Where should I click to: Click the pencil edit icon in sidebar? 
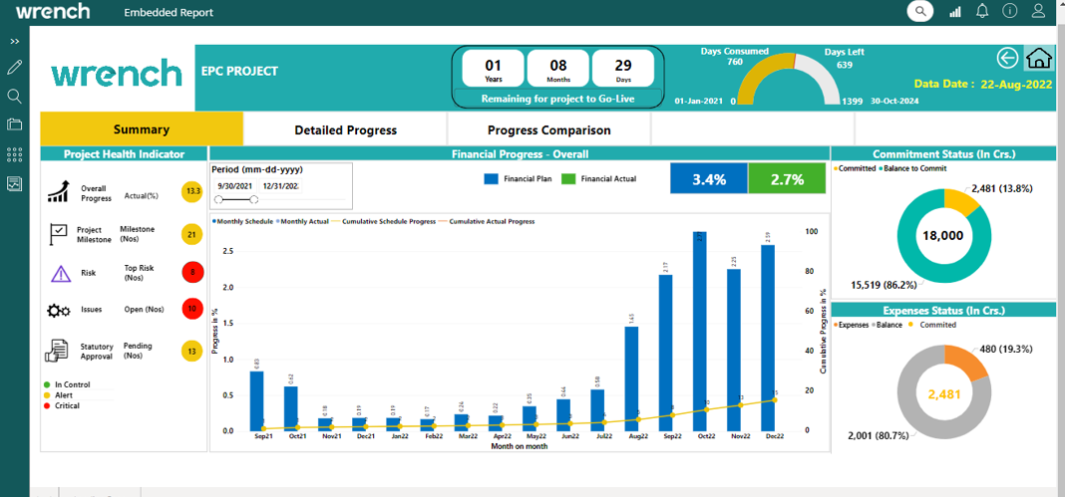click(14, 68)
